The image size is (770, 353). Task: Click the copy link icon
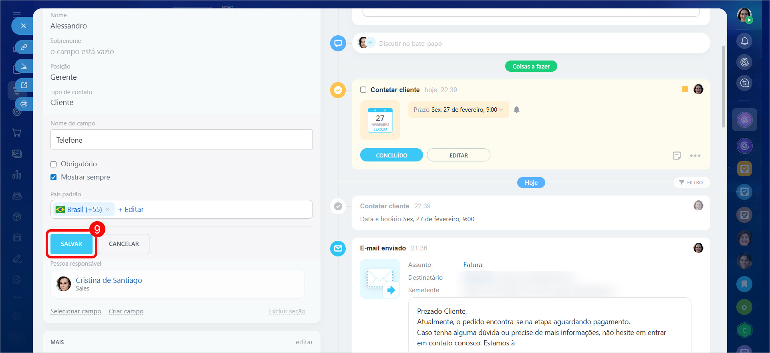pos(24,47)
